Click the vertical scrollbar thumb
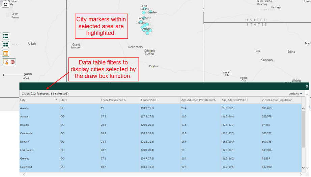This screenshot has width=311, height=177. point(303,129)
